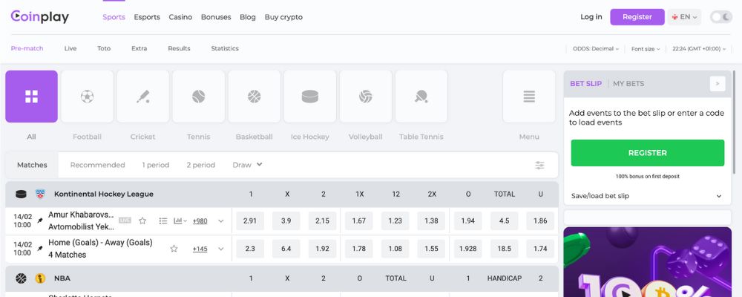Choose the Cricket sport icon
Viewport: 742px width, 297px height.
point(143,97)
